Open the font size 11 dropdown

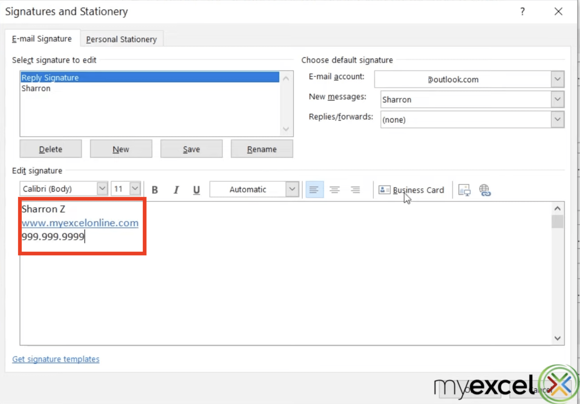click(x=135, y=189)
